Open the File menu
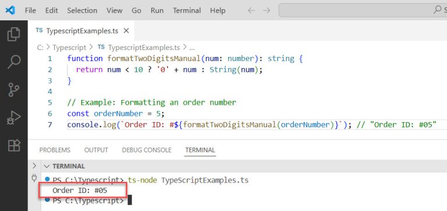 (x=30, y=10)
